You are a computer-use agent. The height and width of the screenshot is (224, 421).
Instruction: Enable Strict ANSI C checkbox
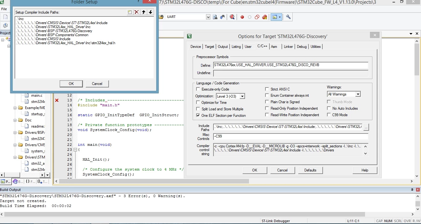pyautogui.click(x=267, y=89)
